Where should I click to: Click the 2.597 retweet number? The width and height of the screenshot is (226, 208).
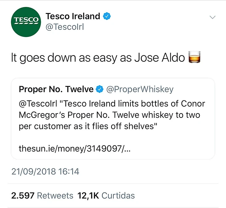click(22, 196)
